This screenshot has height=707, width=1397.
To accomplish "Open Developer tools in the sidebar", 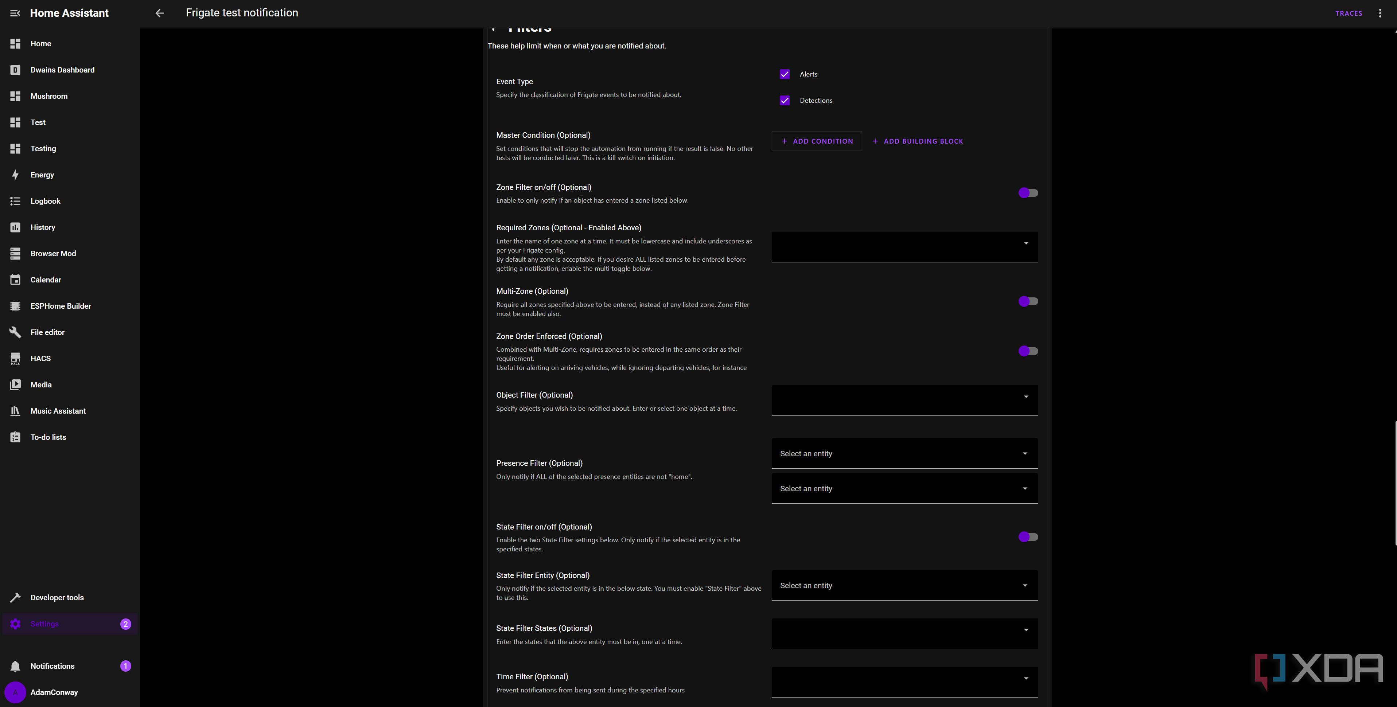I will 70,597.
